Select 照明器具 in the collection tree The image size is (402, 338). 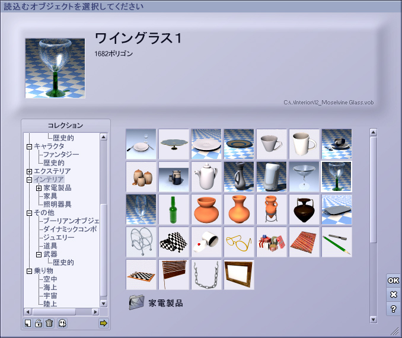[57, 205]
